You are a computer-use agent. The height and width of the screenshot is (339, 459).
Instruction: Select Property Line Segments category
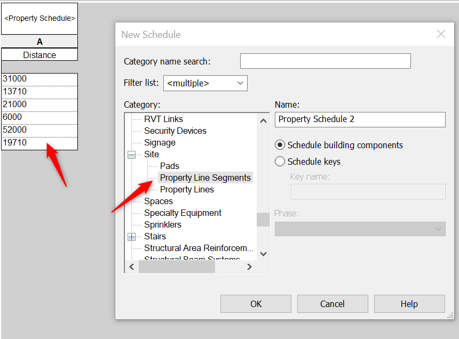tap(205, 177)
